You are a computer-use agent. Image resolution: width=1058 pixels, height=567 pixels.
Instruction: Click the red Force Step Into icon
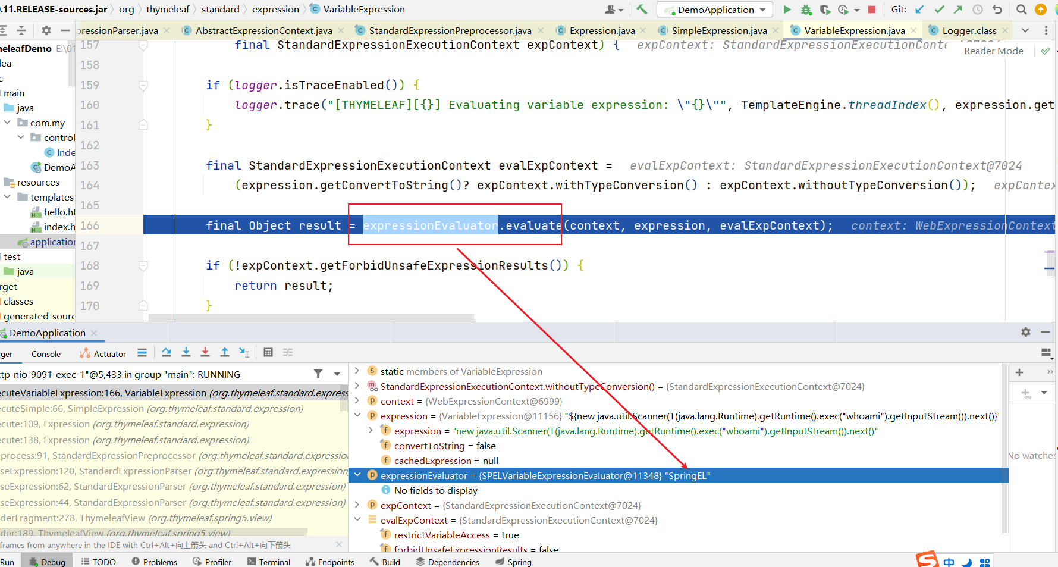click(205, 353)
